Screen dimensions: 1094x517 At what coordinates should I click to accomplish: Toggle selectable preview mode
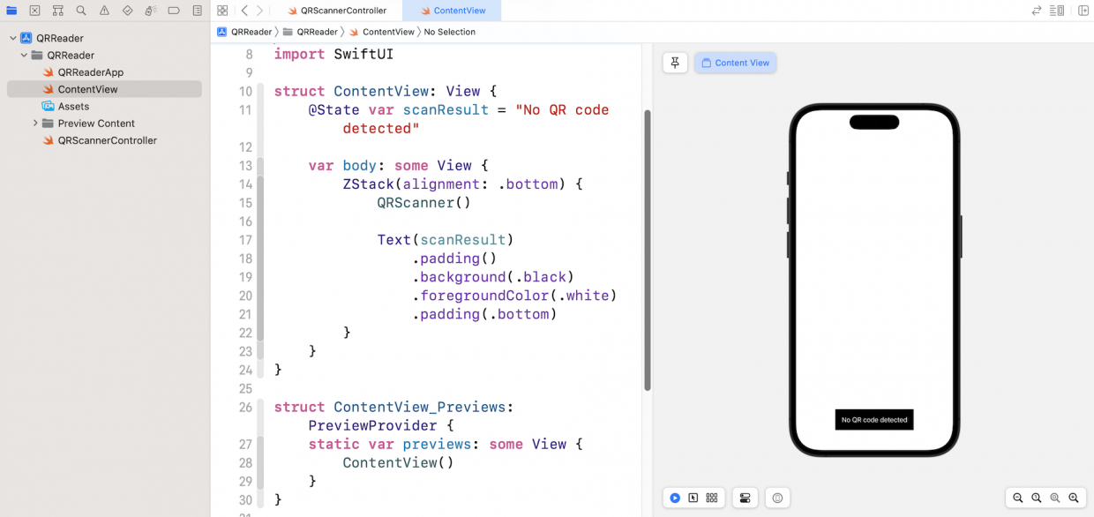[x=693, y=498]
